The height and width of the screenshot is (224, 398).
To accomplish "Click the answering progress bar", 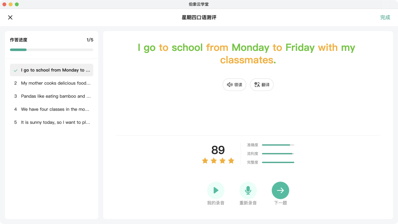I will (x=52, y=50).
